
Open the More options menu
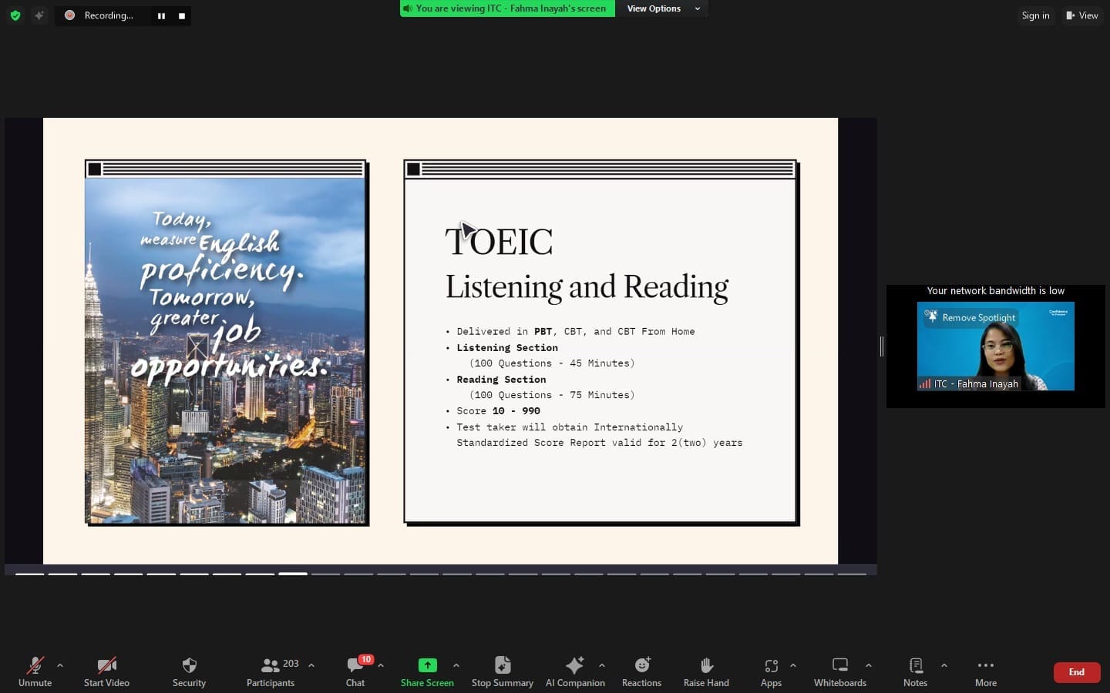[986, 671]
